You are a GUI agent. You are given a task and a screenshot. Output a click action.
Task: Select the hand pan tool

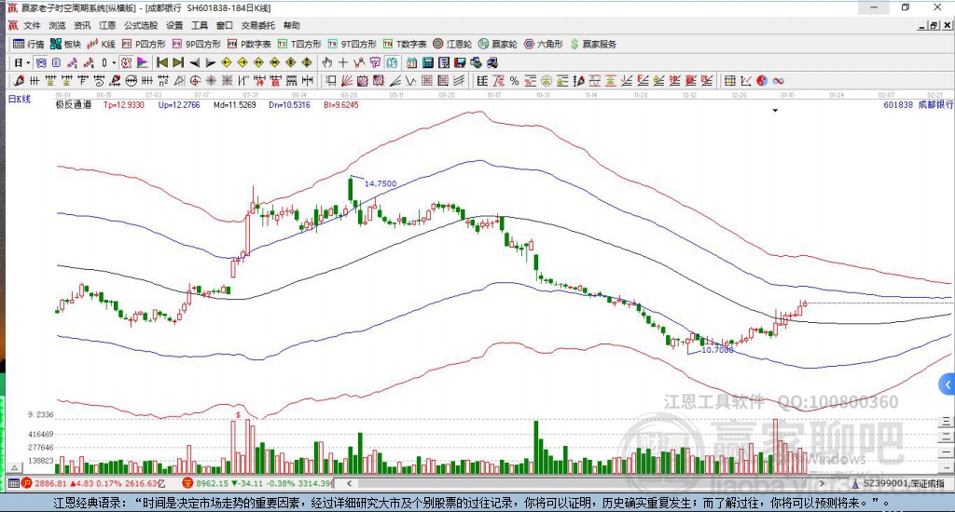(327, 62)
